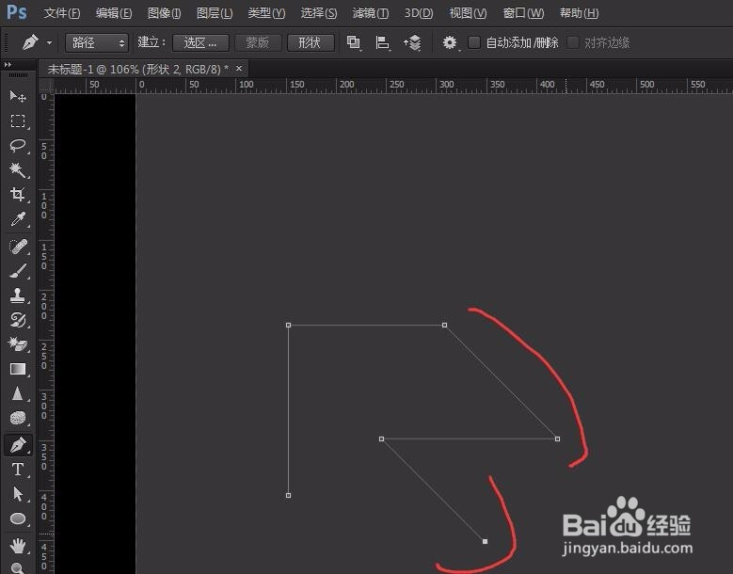Select the Sharpen tool triangle icon
Screen dimensions: 733x574
click(18, 393)
